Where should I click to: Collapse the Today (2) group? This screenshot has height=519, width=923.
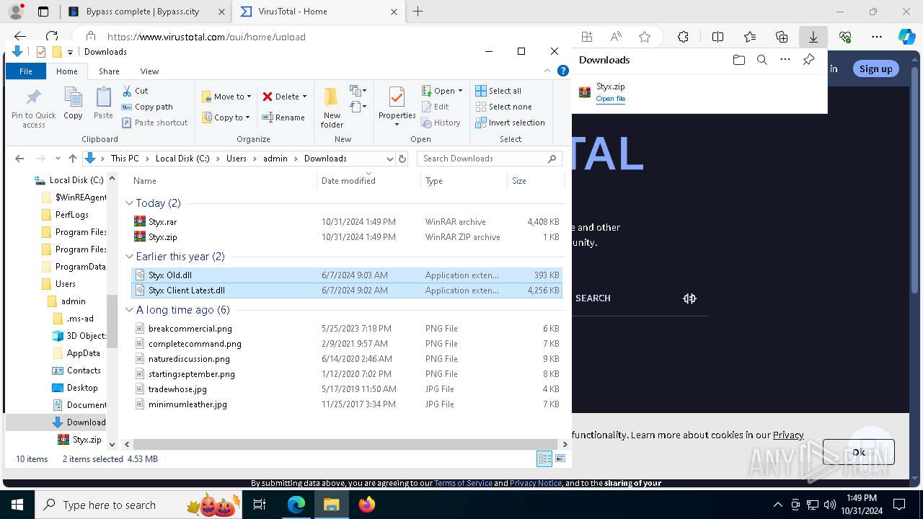coord(129,203)
